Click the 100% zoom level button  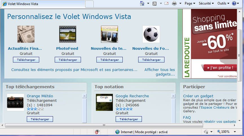223,132
